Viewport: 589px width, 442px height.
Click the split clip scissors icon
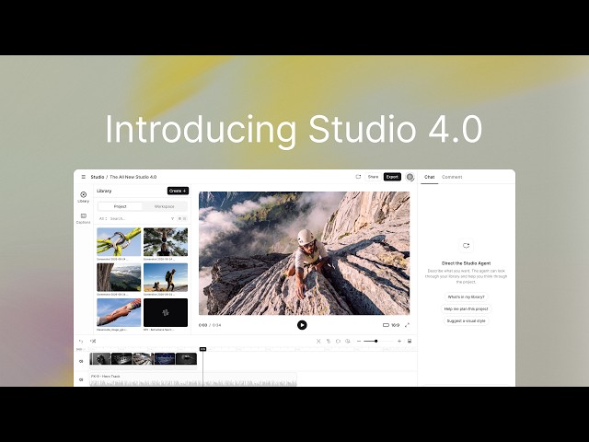click(x=318, y=342)
